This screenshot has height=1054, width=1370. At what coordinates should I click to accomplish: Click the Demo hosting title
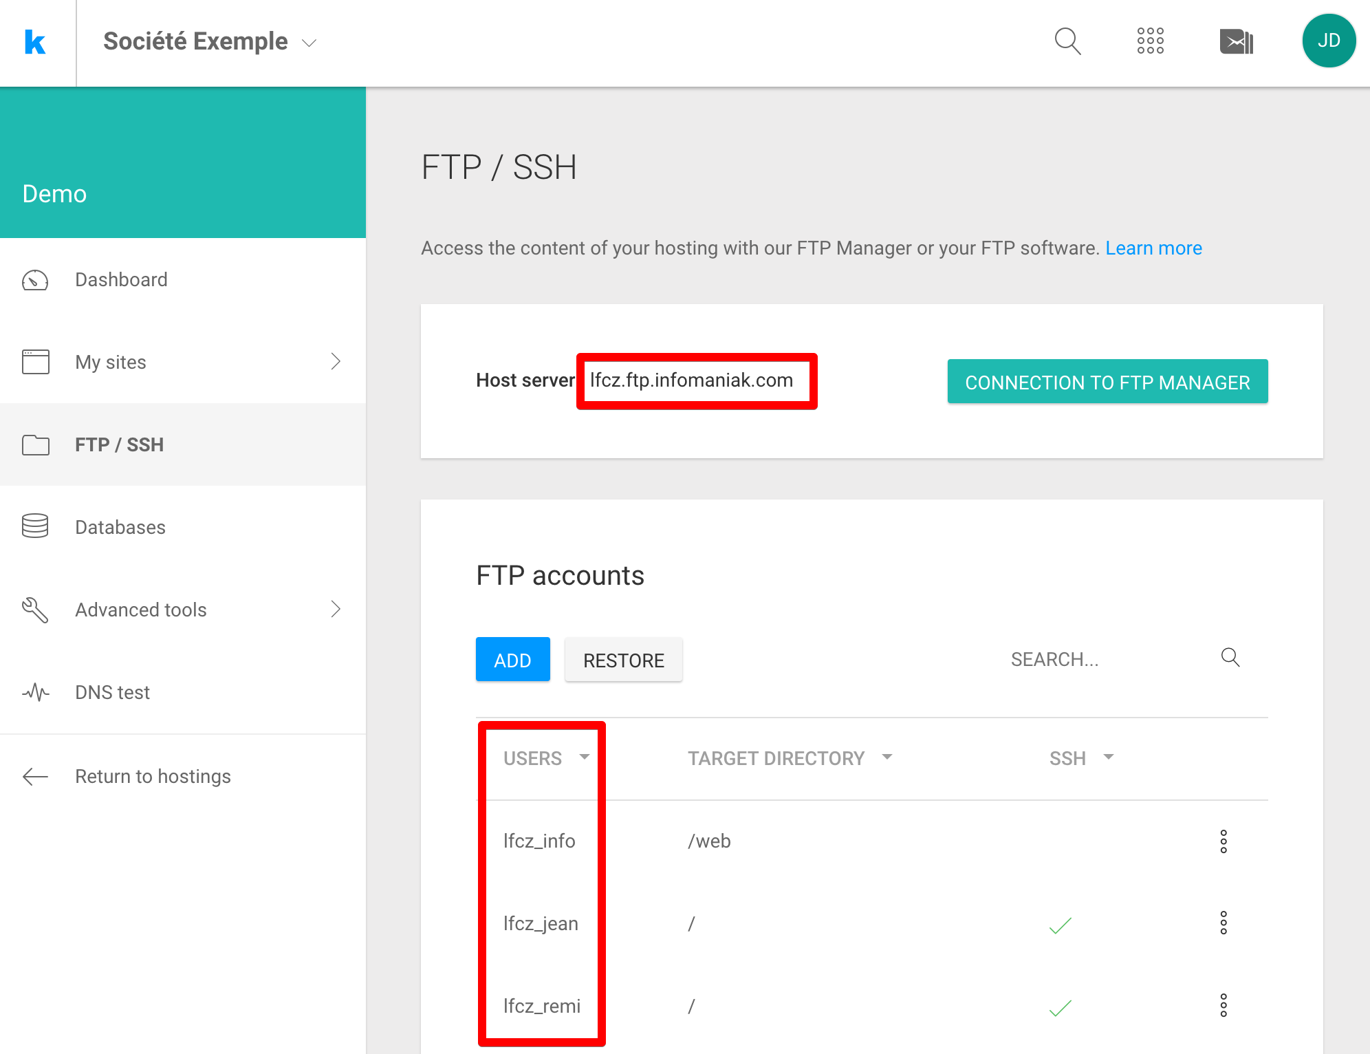pyautogui.click(x=54, y=194)
